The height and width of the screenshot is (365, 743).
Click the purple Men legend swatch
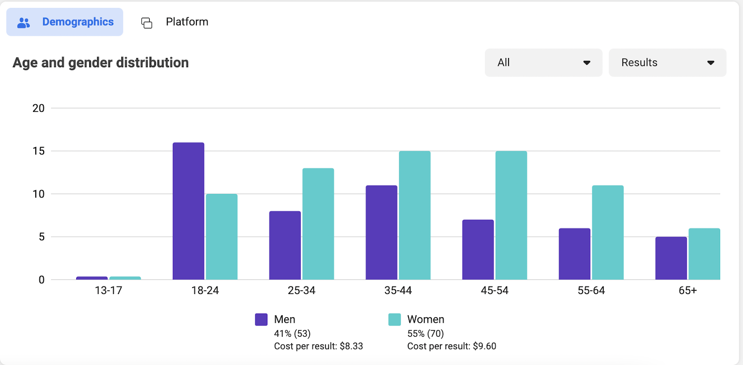(261, 320)
